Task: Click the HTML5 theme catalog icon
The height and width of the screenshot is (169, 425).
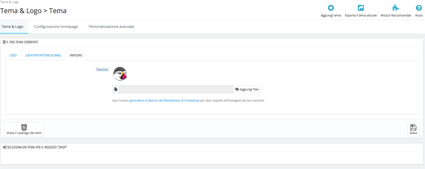Action: coord(24,127)
